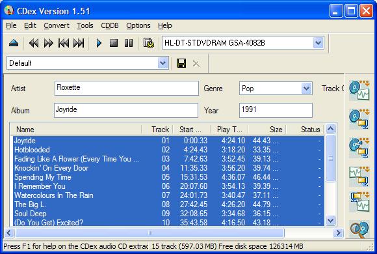Pause playback with the Pause icon

tap(129, 43)
